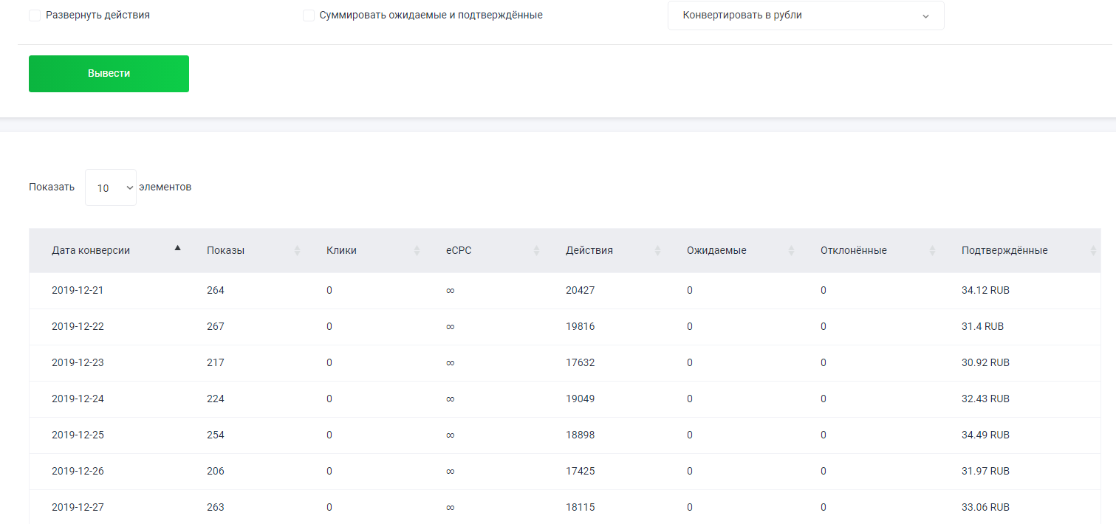This screenshot has height=524, width=1116.
Task: Select the 2019-12-27 table row date
Action: 78,508
